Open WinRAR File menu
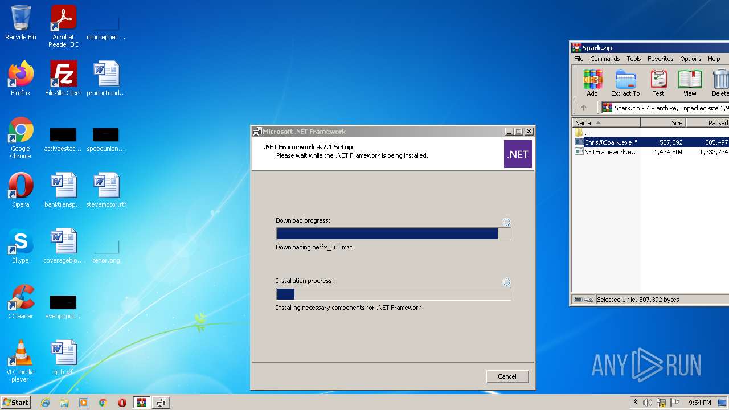This screenshot has width=729, height=410. click(x=579, y=59)
